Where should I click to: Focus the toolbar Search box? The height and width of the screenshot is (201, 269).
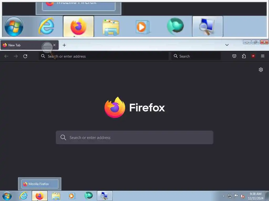coord(196,56)
